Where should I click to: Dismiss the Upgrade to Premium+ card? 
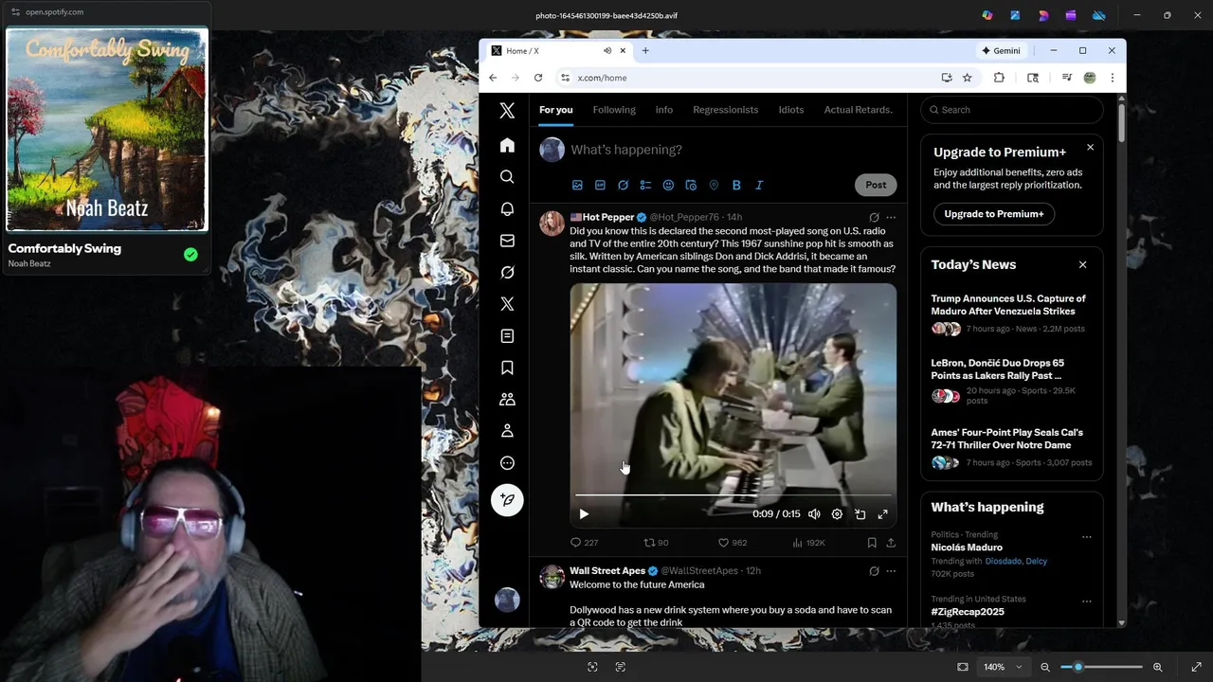tap(1090, 147)
